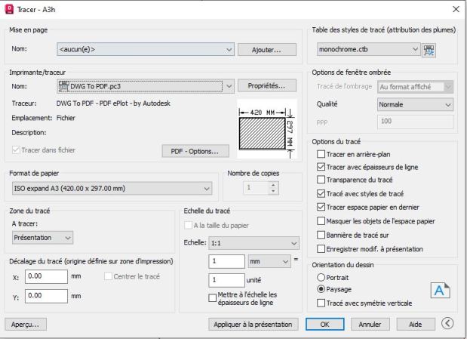The image size is (467, 339).
Task: Select the Portrait orientation option
Action: 321,277
